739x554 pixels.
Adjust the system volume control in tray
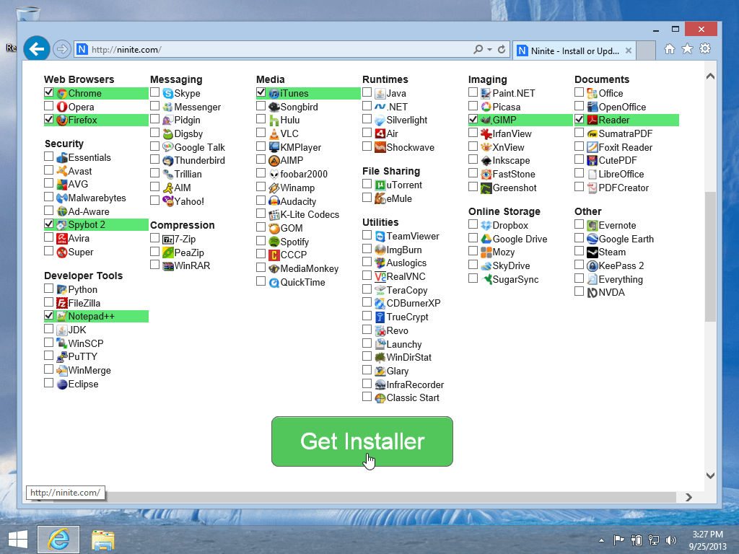click(x=670, y=540)
